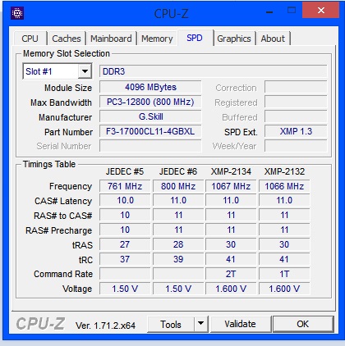The width and height of the screenshot is (345, 346).
Task: Click the tRAS value 27
Action: (125, 244)
